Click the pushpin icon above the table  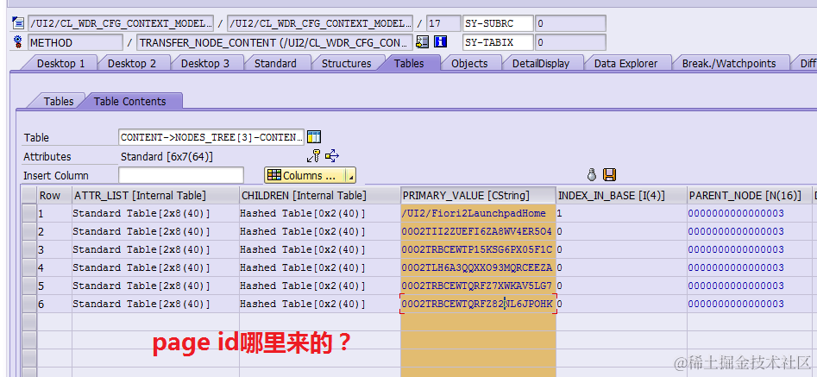point(591,174)
